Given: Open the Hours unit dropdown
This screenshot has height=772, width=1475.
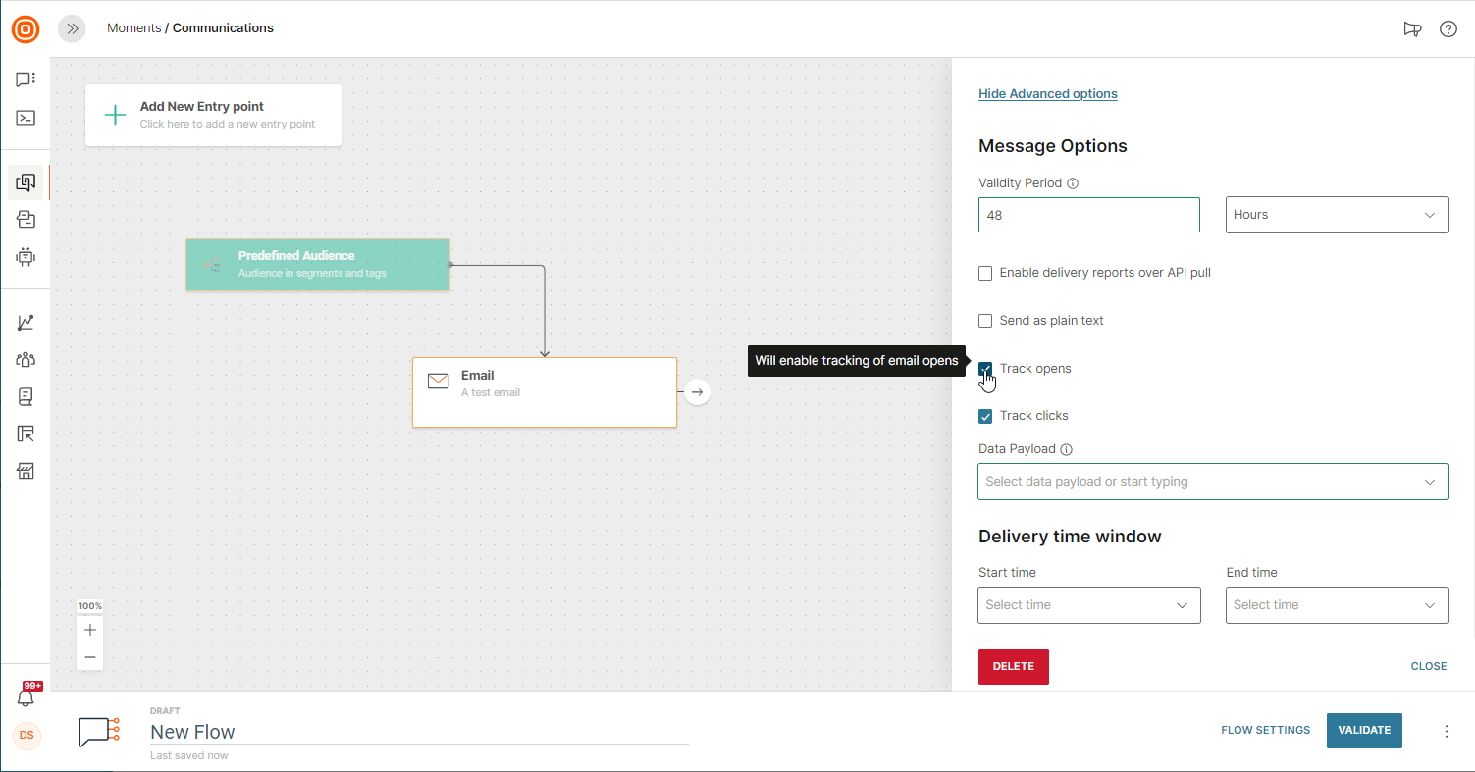Looking at the screenshot, I should (x=1336, y=215).
